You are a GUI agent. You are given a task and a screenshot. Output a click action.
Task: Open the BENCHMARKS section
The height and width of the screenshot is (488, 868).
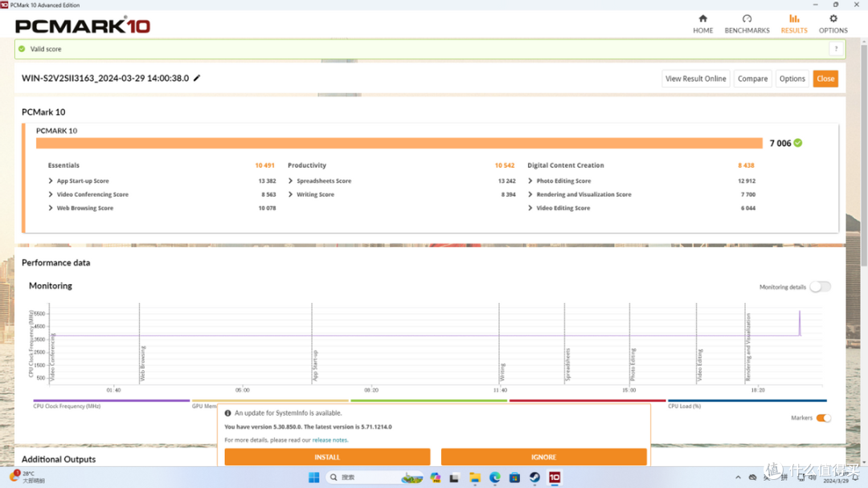click(747, 24)
